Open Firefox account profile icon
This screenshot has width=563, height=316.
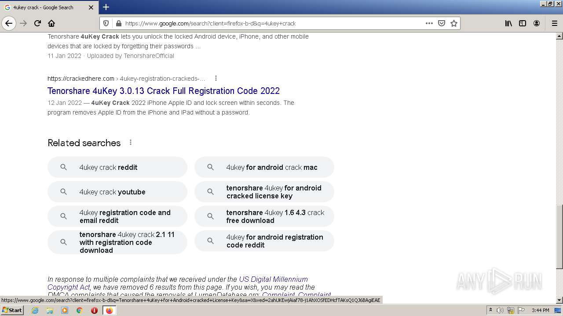(x=537, y=23)
